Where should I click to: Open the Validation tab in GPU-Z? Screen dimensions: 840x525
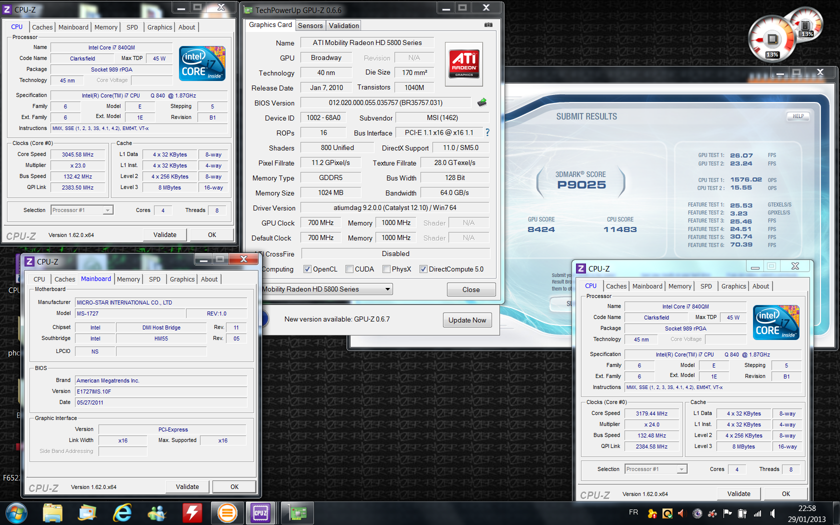[344, 25]
